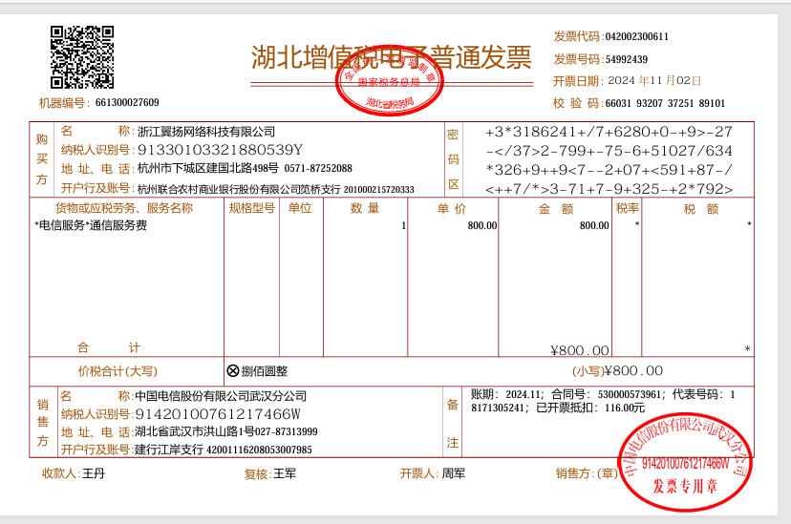Click the machine number 661300027609
Viewport: 791px width, 524px height.
[x=127, y=103]
